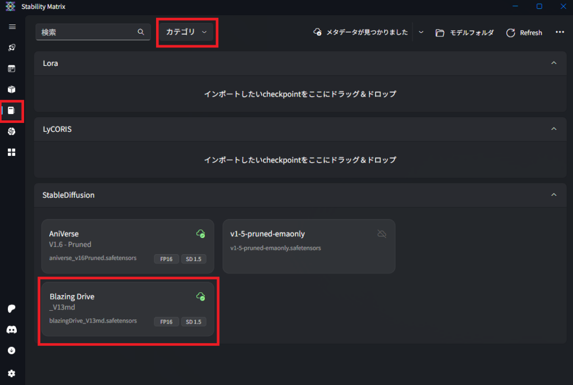
Task: Collapse the LyCORIS section chevron
Action: pyautogui.click(x=553, y=129)
